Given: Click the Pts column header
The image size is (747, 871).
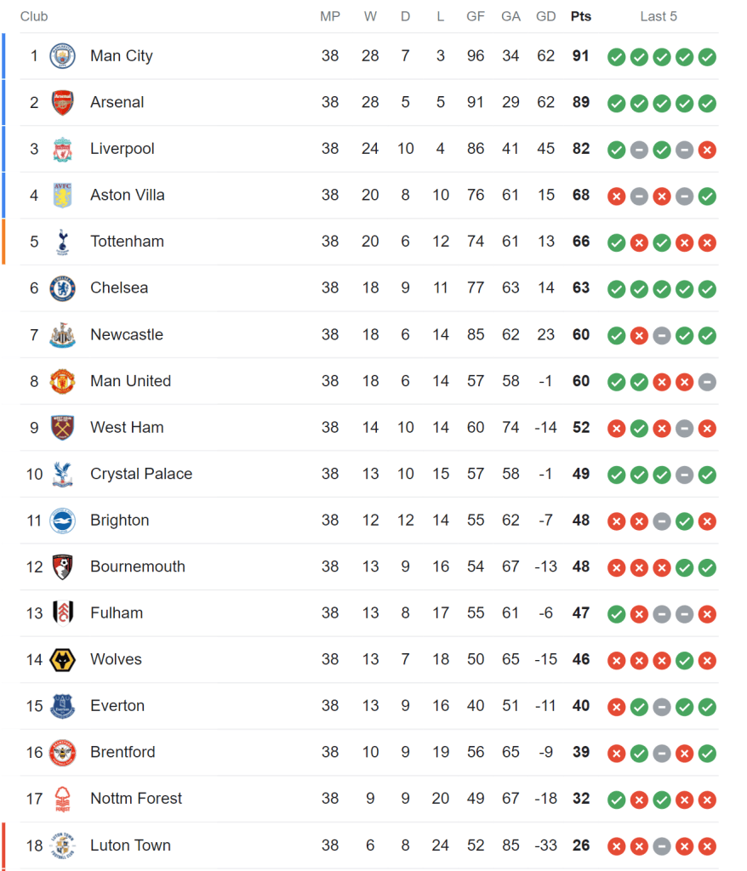Looking at the screenshot, I should click(581, 16).
